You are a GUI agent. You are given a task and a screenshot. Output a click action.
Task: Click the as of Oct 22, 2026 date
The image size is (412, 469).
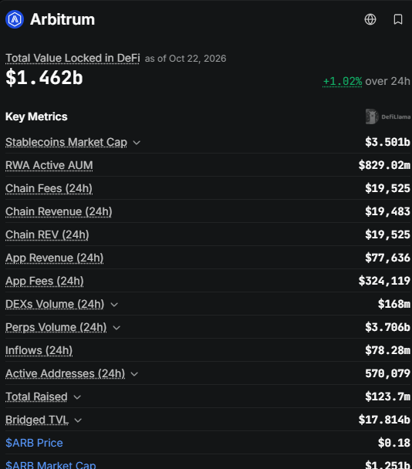click(185, 59)
